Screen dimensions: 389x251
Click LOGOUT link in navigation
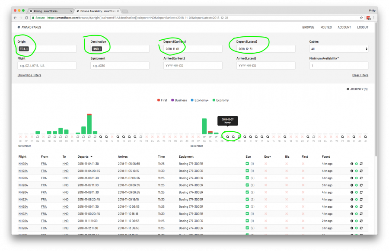(363, 27)
